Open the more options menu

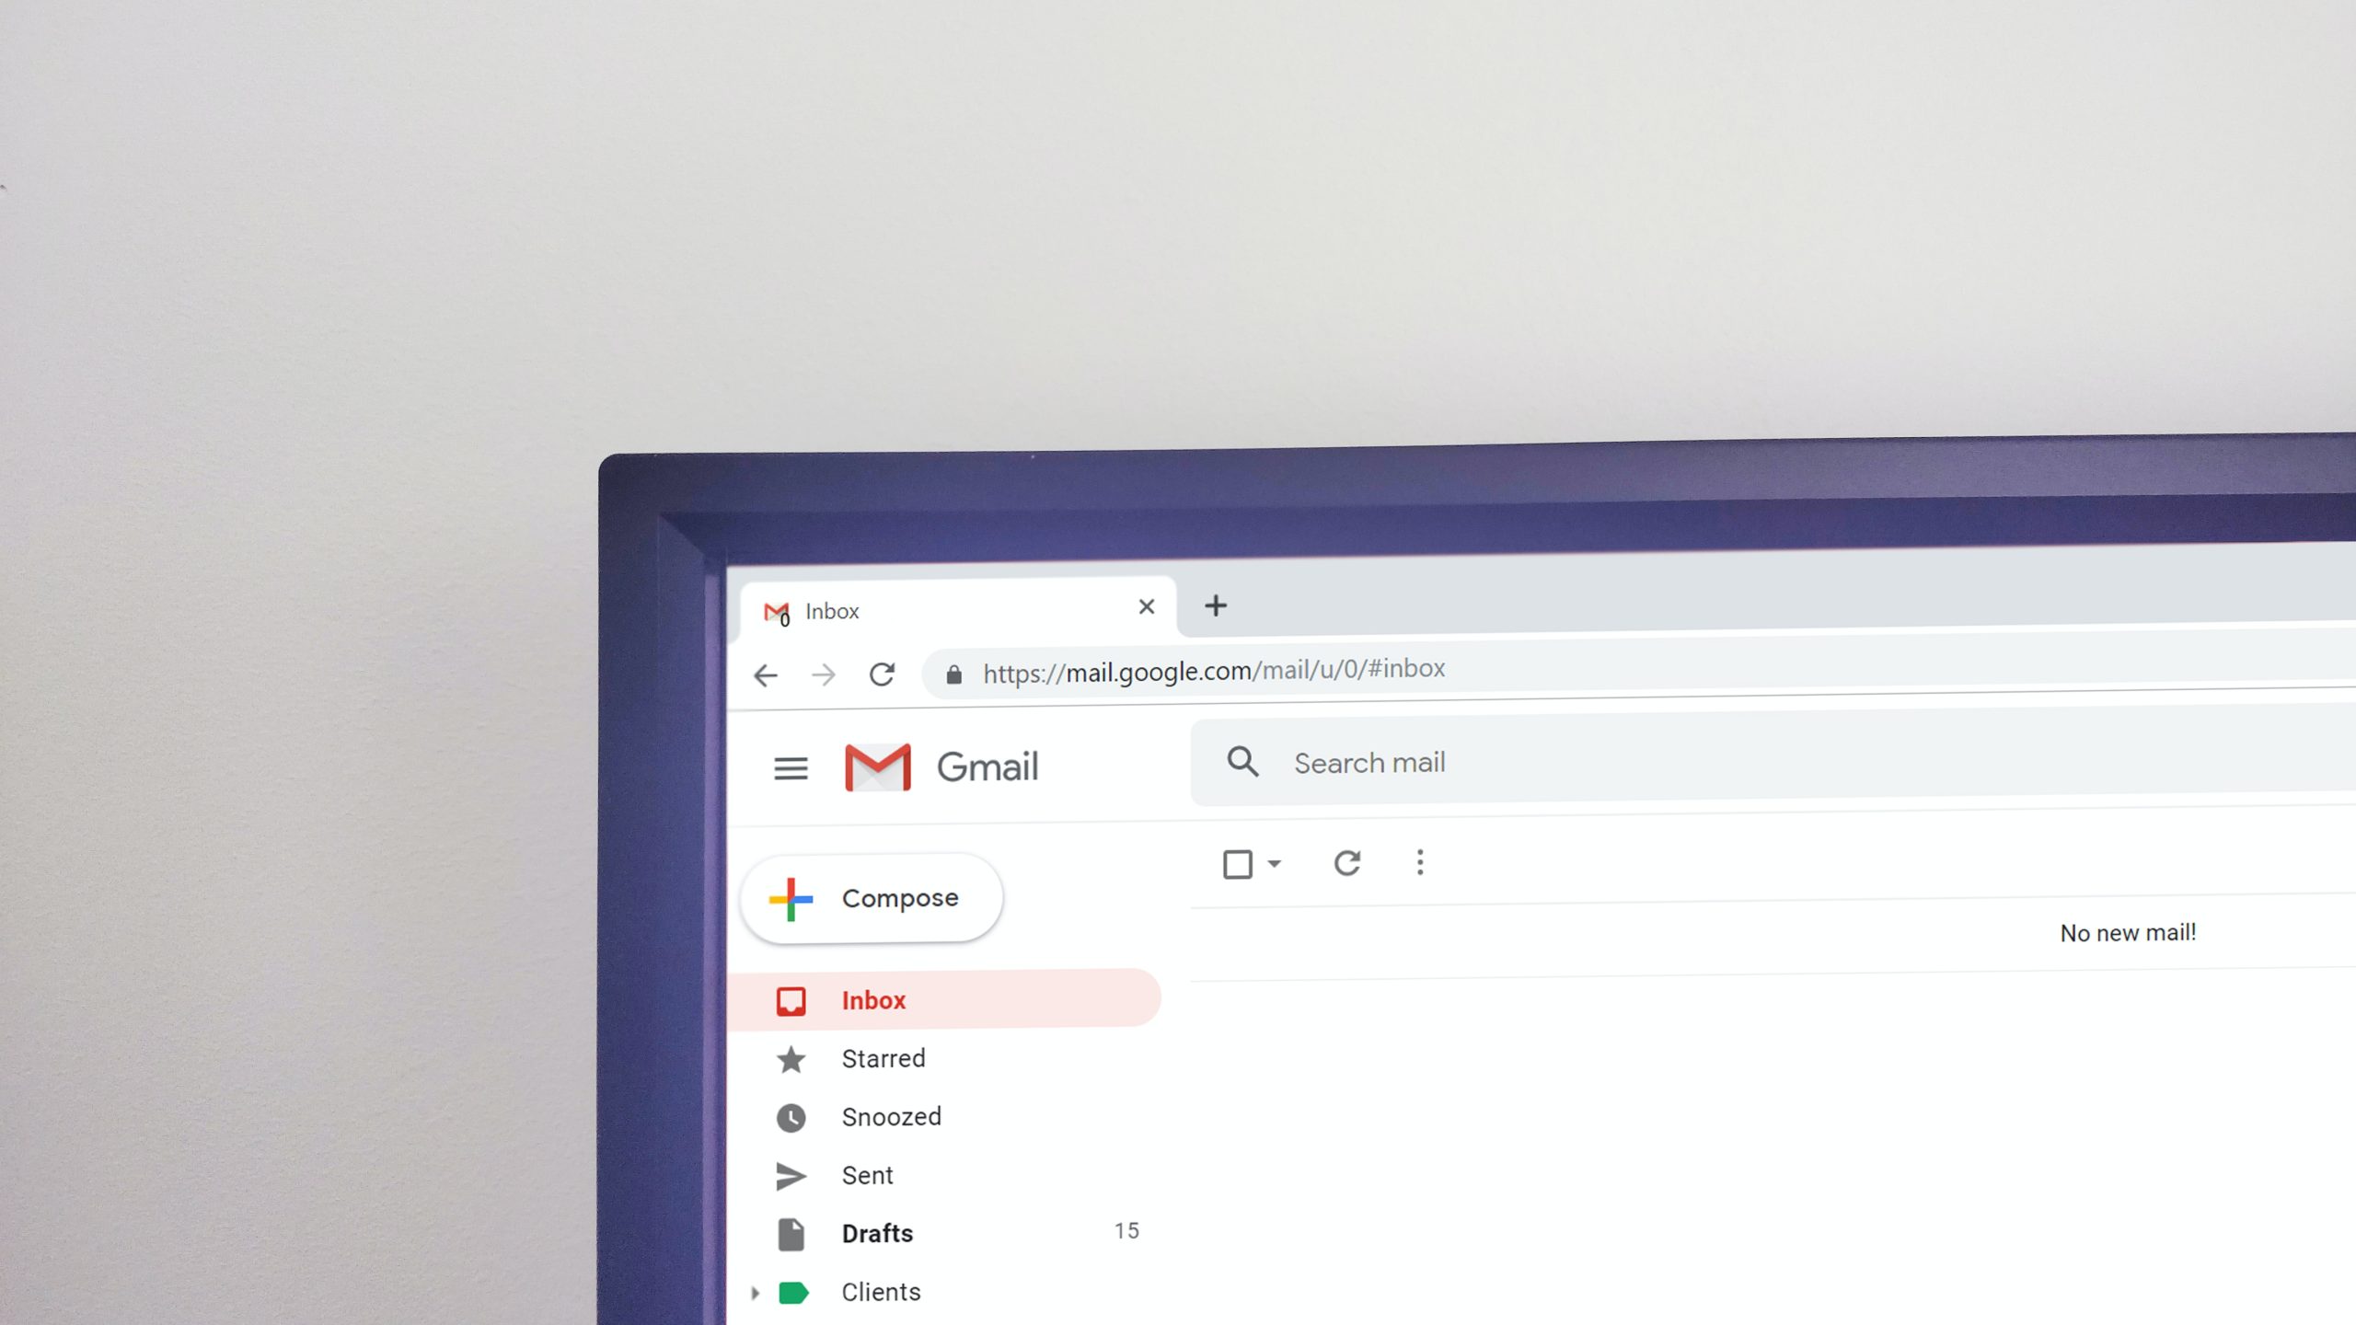pyautogui.click(x=1419, y=864)
